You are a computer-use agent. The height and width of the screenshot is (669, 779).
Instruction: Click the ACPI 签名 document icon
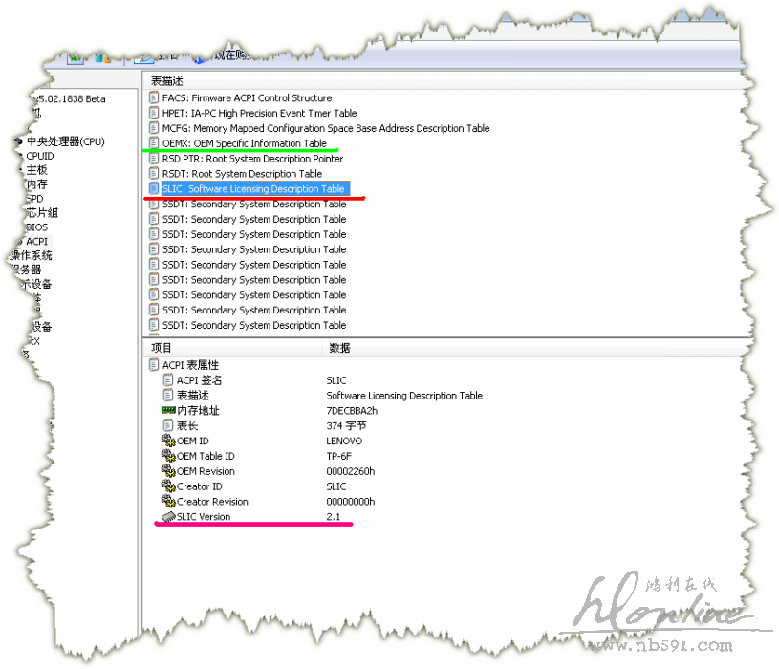click(x=168, y=380)
